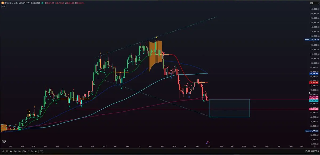Click the 40,000.00 price scale label
The image size is (320, 155).
(315, 117)
